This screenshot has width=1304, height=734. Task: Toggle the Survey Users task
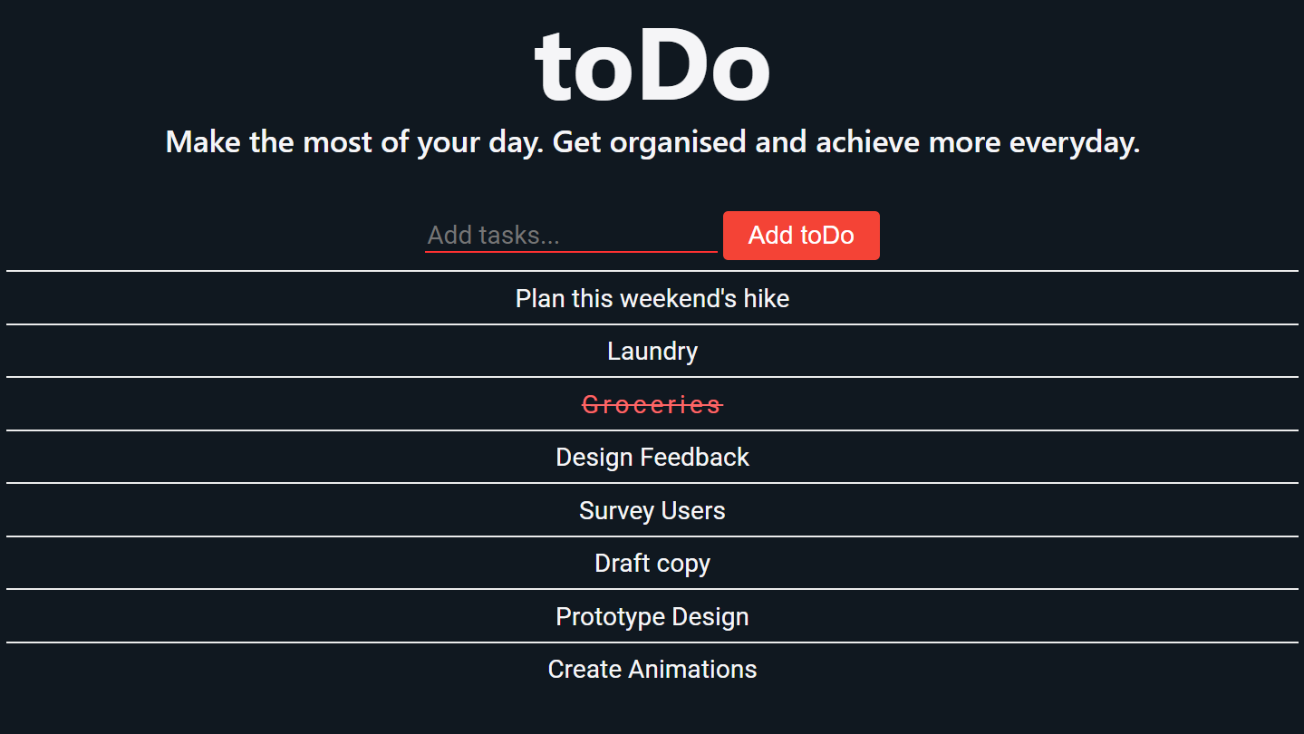coord(652,510)
